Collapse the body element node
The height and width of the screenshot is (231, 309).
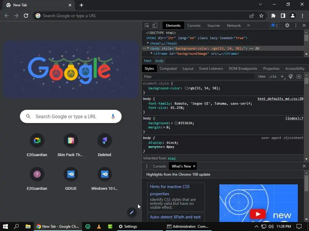[x=148, y=48]
